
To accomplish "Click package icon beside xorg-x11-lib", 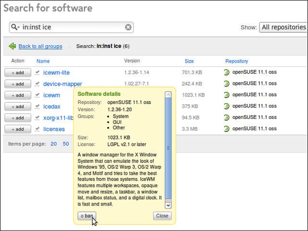I will pyautogui.click(x=37, y=118).
